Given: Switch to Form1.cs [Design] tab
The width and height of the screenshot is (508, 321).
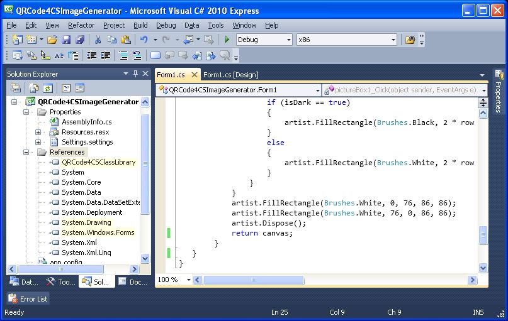Looking at the screenshot, I should point(230,75).
